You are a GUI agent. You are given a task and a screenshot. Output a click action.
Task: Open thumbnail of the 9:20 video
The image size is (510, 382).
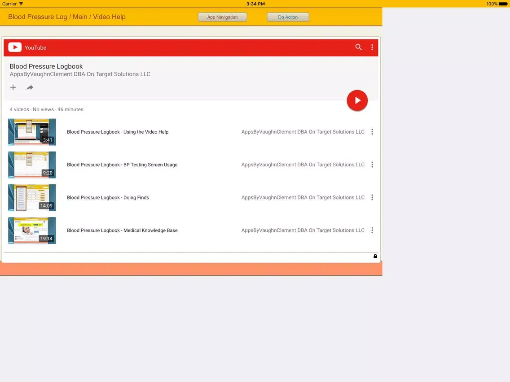(32, 165)
